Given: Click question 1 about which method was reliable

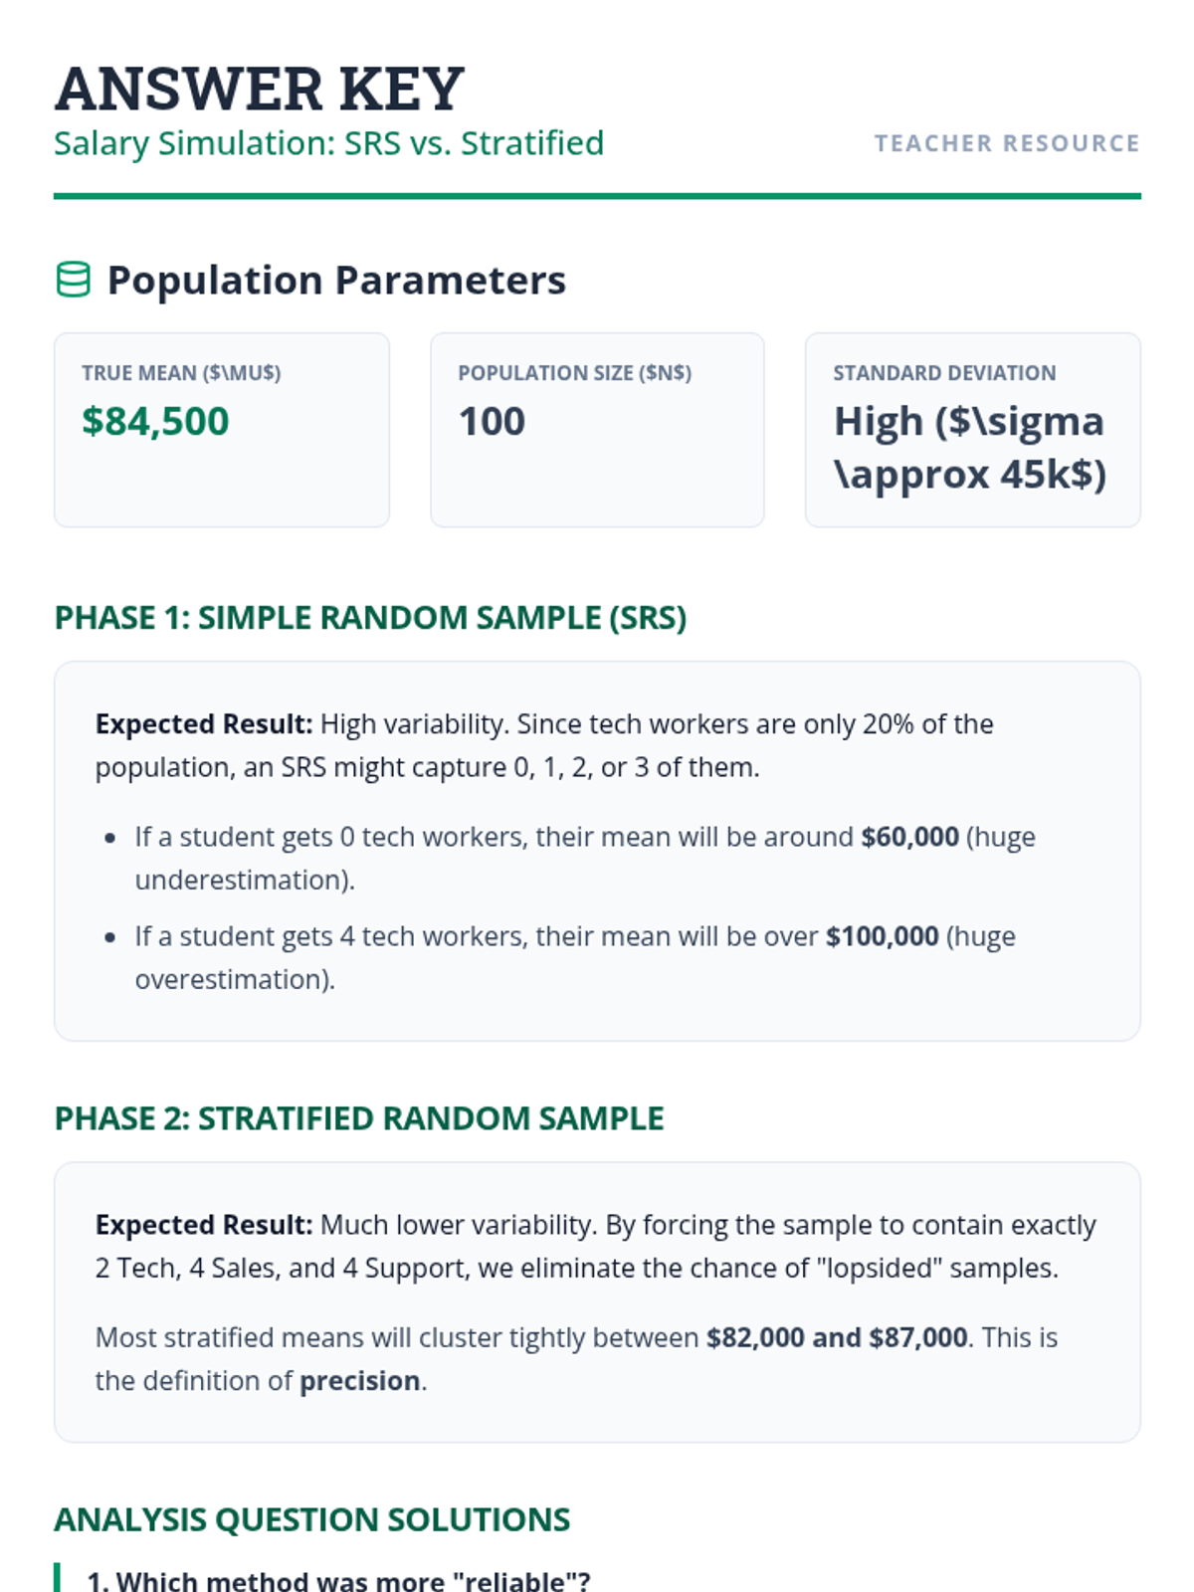Looking at the screenshot, I should pos(338,1580).
